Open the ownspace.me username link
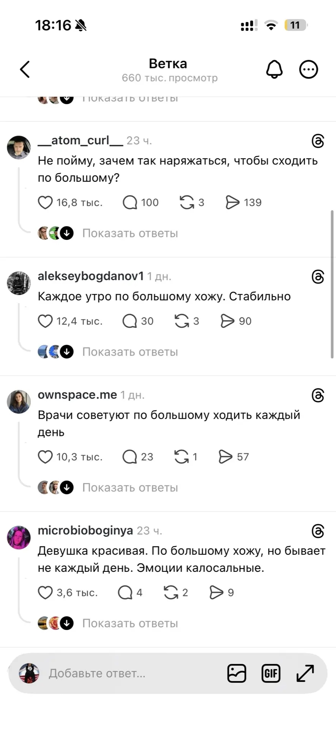The width and height of the screenshot is (336, 729). pos(77,395)
